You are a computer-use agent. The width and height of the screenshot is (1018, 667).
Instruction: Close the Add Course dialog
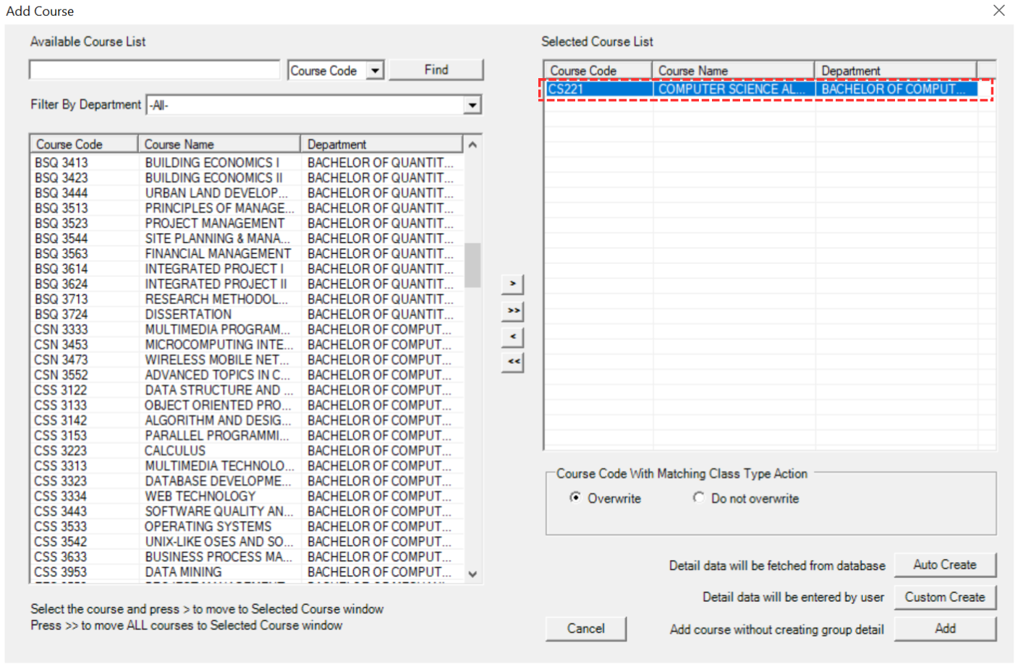click(998, 11)
